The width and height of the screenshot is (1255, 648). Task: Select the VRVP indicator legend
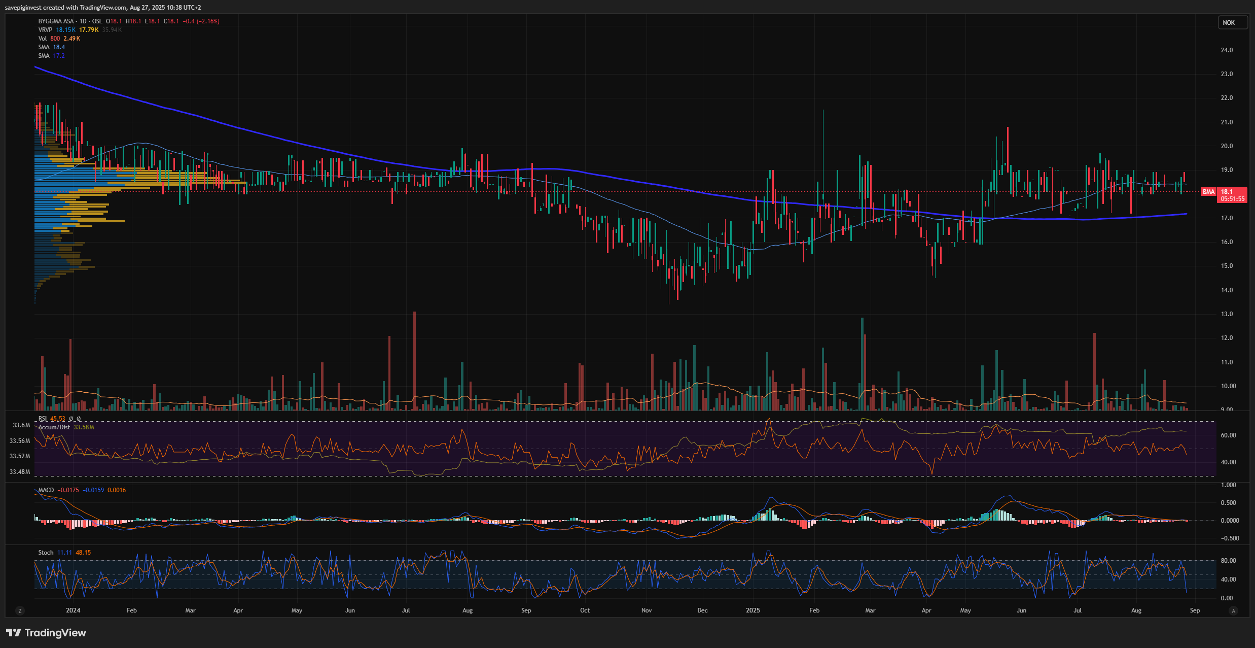coord(45,30)
